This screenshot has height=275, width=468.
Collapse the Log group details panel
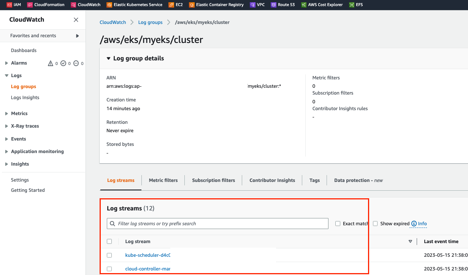pyautogui.click(x=109, y=58)
